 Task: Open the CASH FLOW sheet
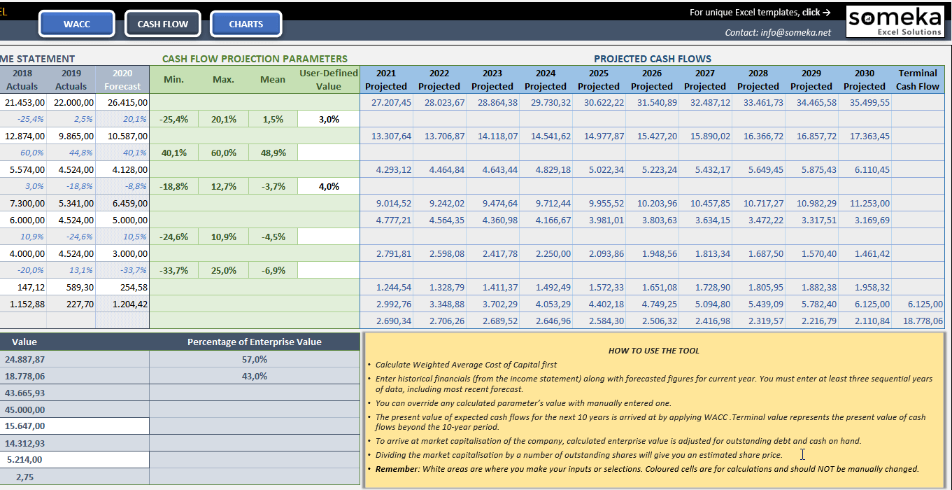tap(162, 23)
